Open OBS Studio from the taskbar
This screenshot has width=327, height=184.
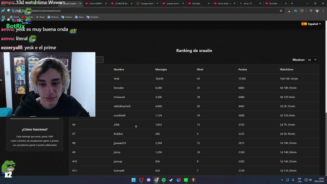[x=141, y=180]
